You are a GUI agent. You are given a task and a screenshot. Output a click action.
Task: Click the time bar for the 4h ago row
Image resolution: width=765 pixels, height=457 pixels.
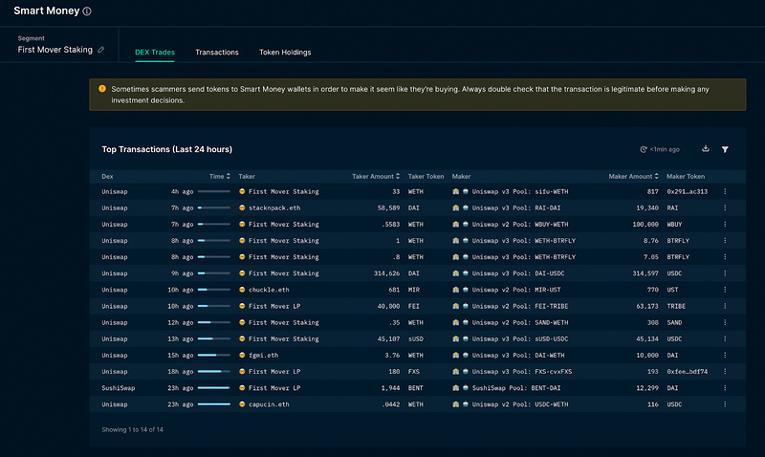(x=213, y=191)
